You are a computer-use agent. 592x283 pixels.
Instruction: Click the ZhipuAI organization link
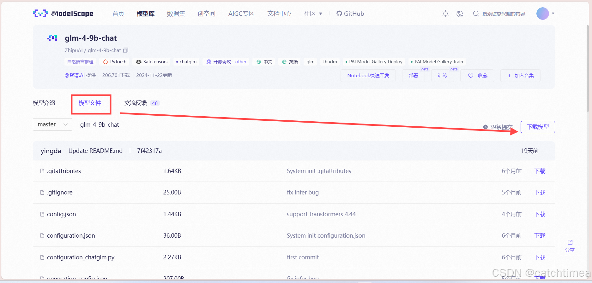[x=74, y=50]
